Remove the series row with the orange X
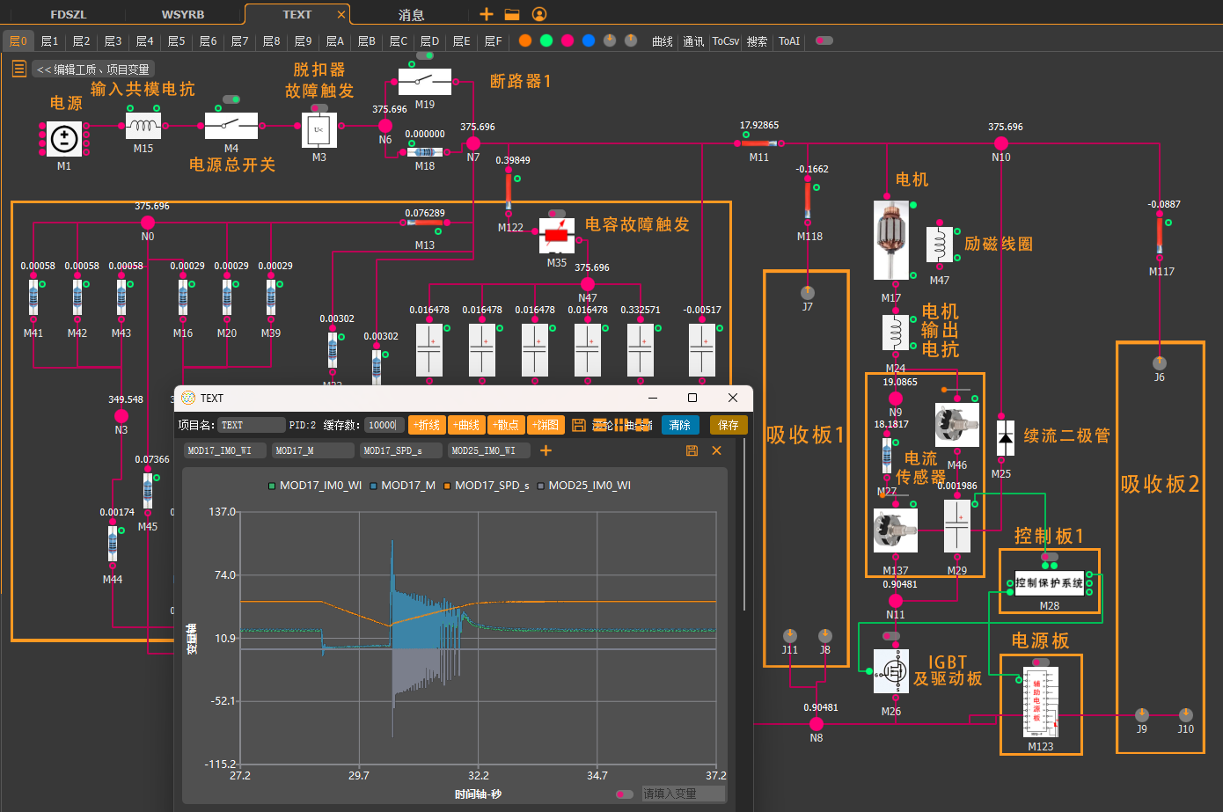 (716, 450)
